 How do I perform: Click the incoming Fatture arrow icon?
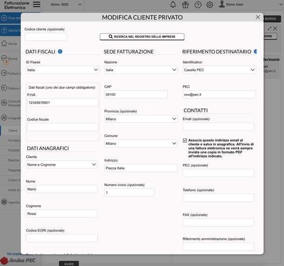(x=4, y=88)
